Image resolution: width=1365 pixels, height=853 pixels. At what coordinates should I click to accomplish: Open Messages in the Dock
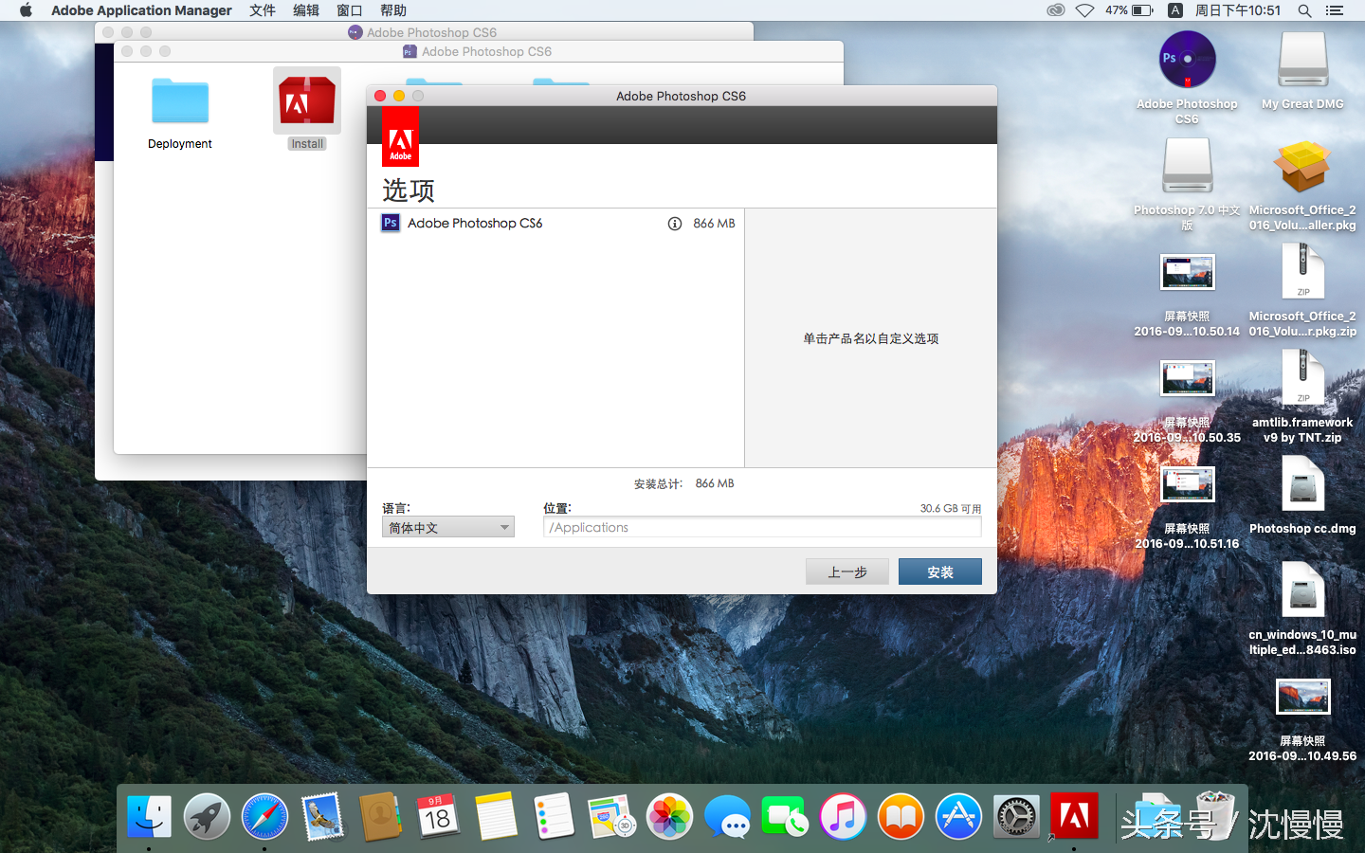727,816
